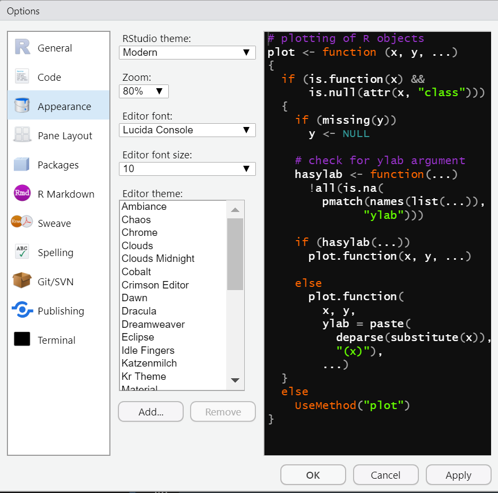This screenshot has width=498, height=493.
Task: Select the Chaos editor theme
Action: [x=173, y=219]
